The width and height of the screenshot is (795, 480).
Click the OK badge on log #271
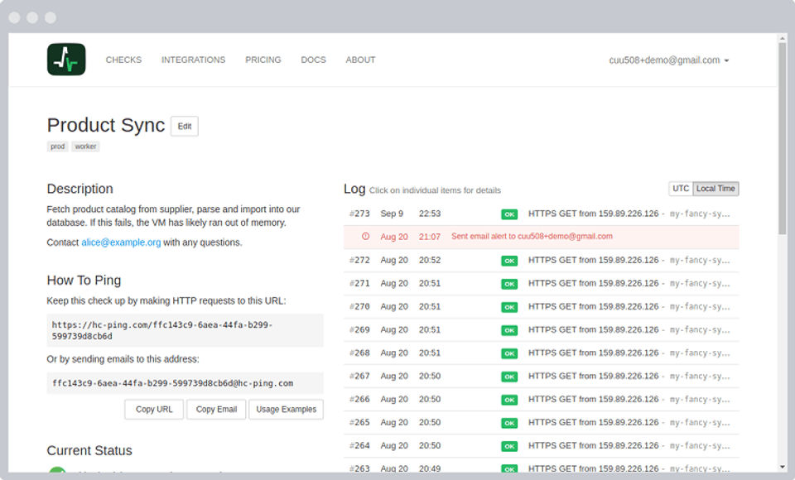tap(509, 284)
